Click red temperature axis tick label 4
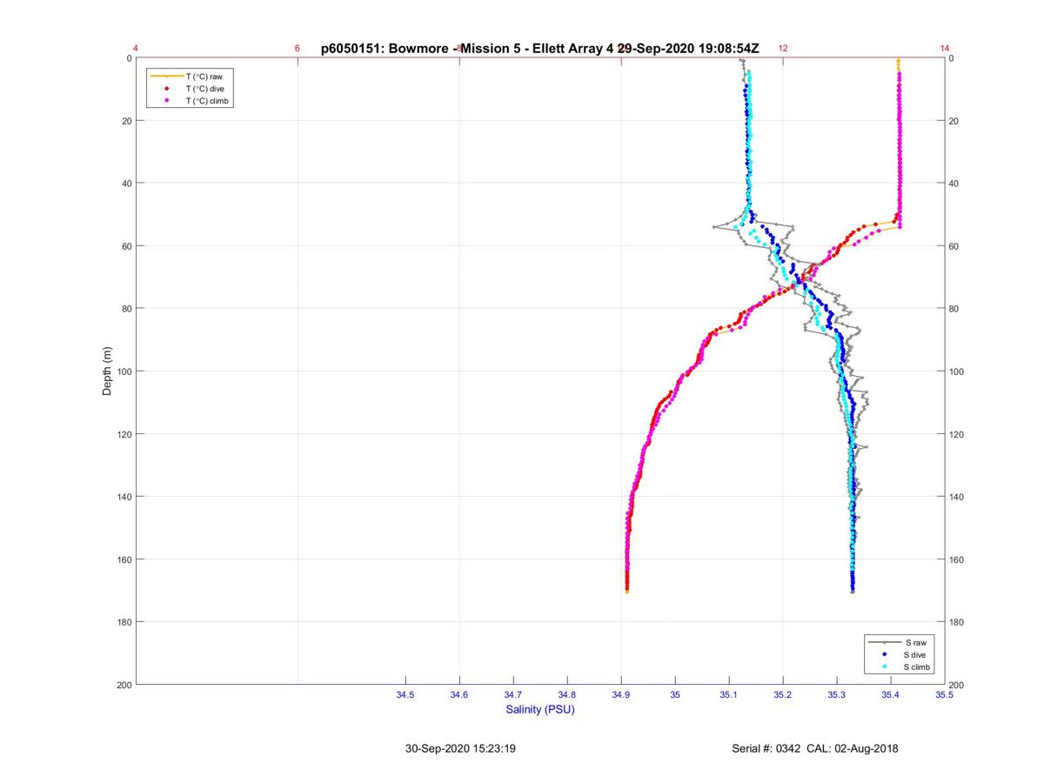The height and width of the screenshot is (770, 1044). tap(136, 49)
